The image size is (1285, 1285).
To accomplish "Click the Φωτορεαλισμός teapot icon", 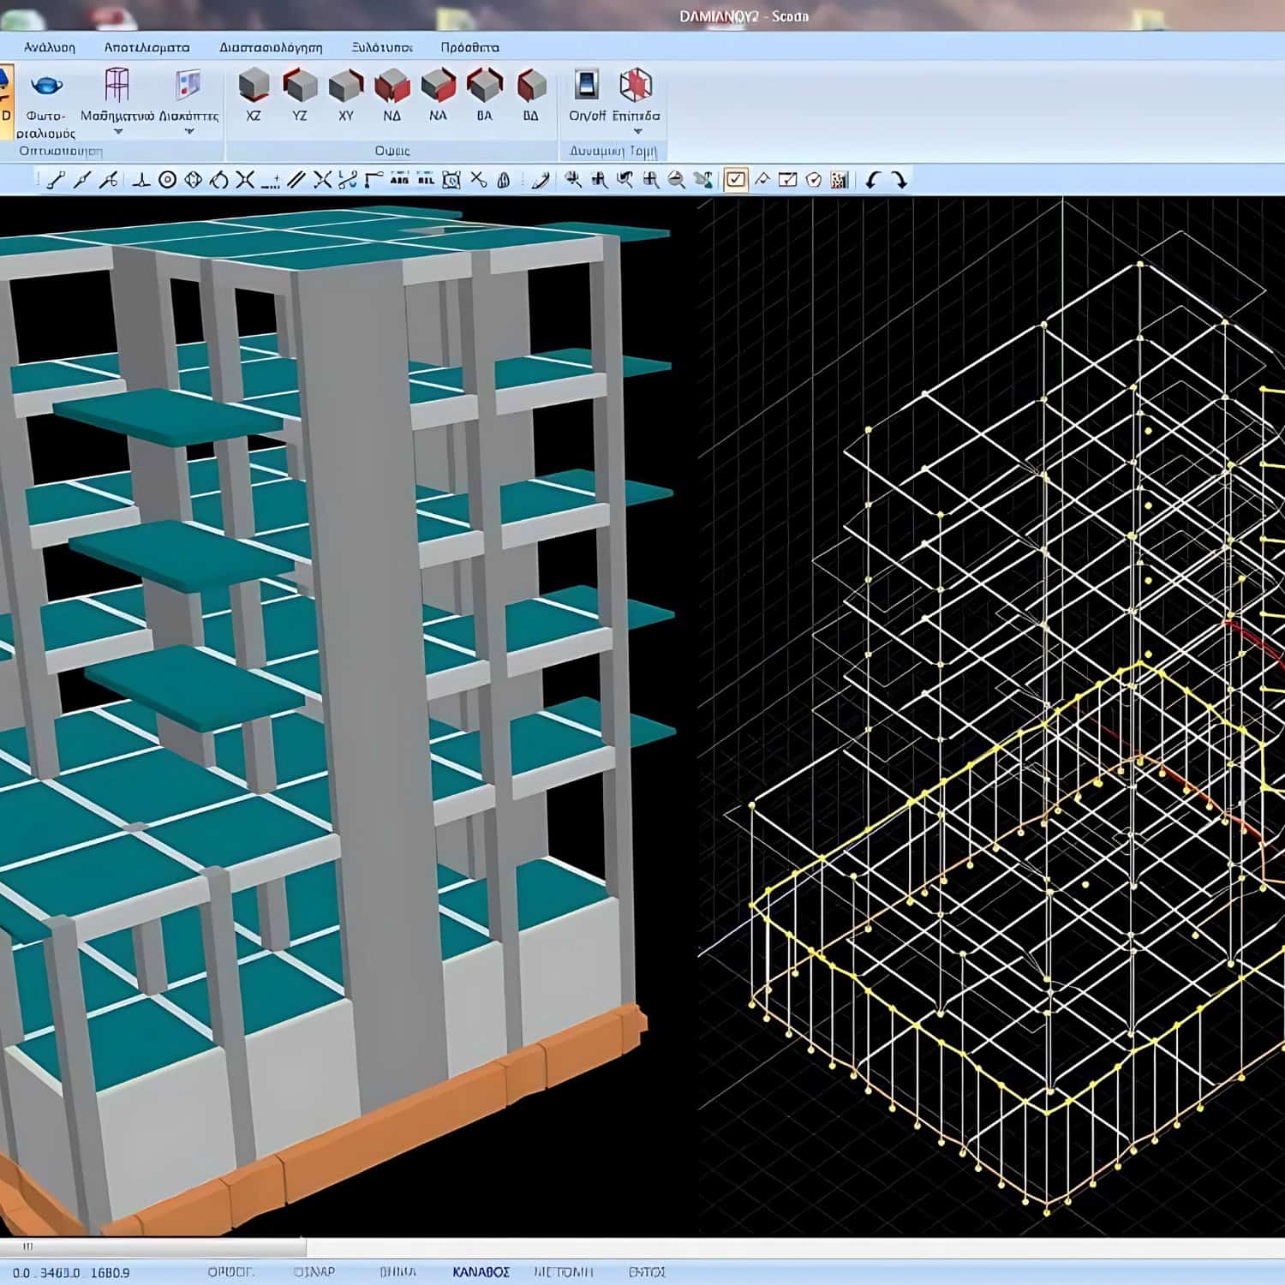I will coord(46,87).
